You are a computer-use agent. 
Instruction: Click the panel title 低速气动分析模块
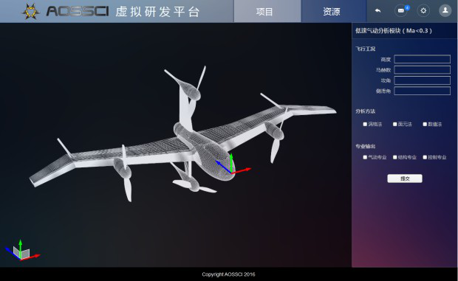point(394,30)
